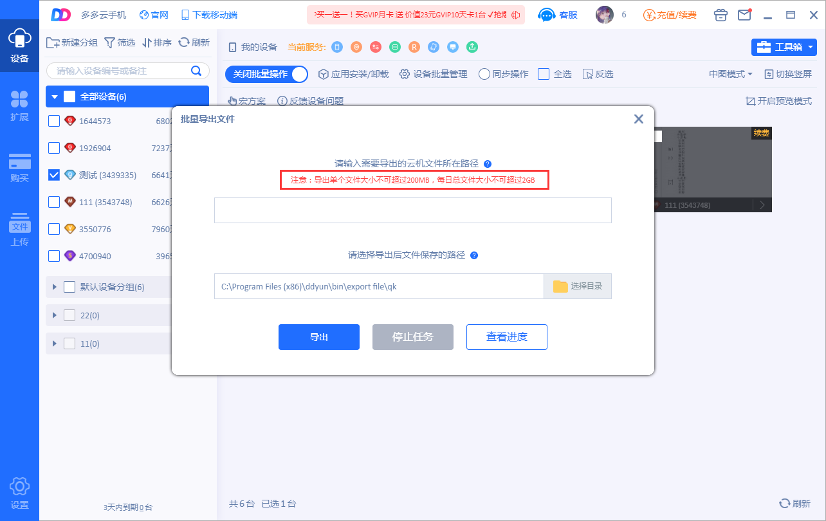Click the 停止任务 stop task button
The width and height of the screenshot is (826, 521).
[413, 337]
